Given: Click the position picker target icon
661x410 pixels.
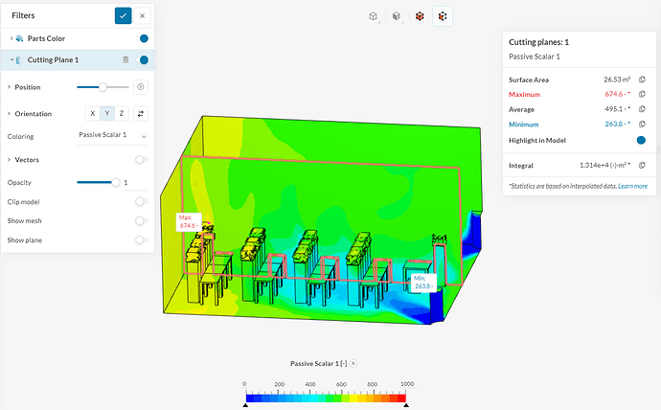Looking at the screenshot, I should coord(141,87).
